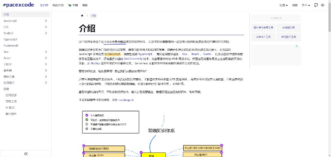Image resolution: width=331 pixels, height=157 pixels.
Task: Click the 什么是 DNS roadmap node
Action: tap(203, 148)
